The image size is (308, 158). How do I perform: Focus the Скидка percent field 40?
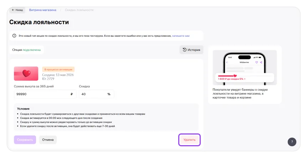click(x=97, y=94)
